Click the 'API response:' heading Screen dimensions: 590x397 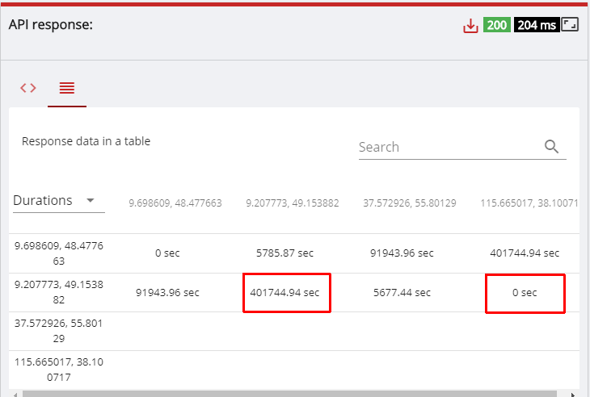(x=50, y=25)
